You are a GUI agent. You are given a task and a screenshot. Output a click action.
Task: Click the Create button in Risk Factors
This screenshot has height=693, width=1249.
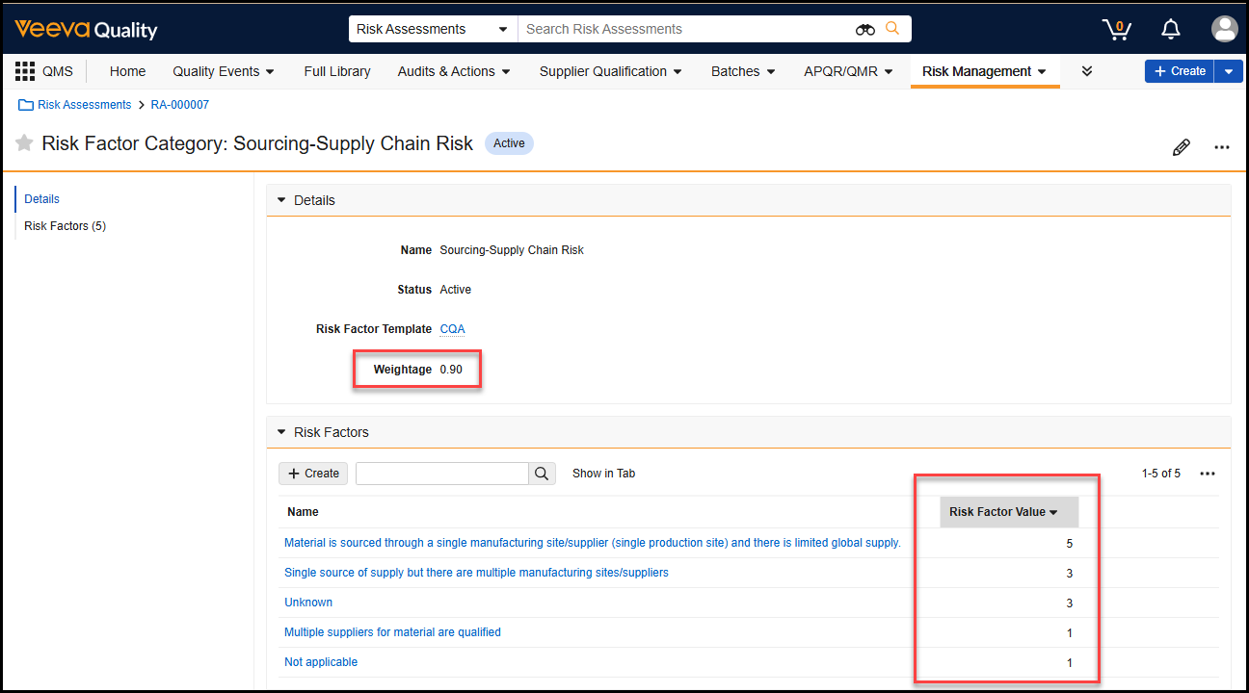point(313,474)
